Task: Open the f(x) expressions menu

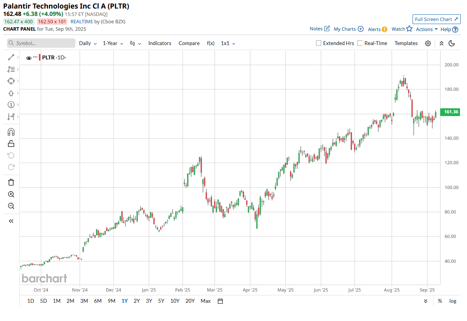Action: coord(211,43)
